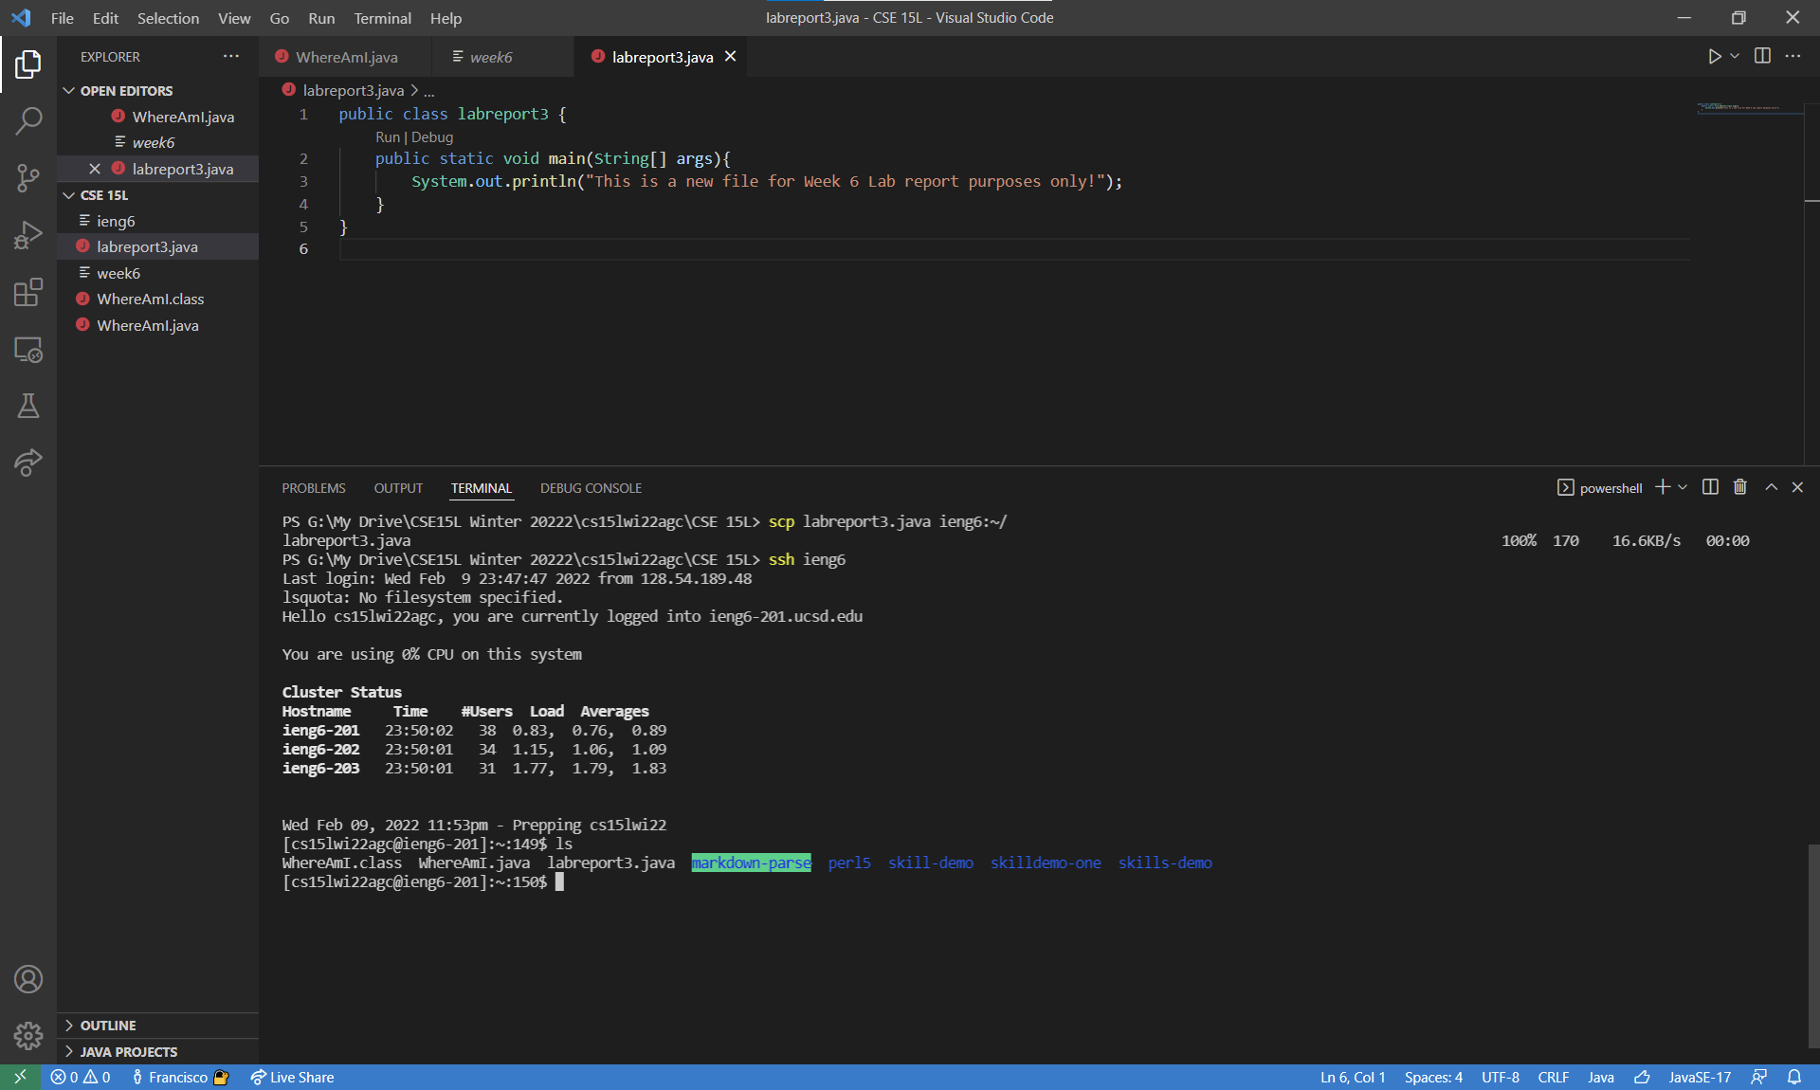Open the Search view in activity bar

[28, 120]
